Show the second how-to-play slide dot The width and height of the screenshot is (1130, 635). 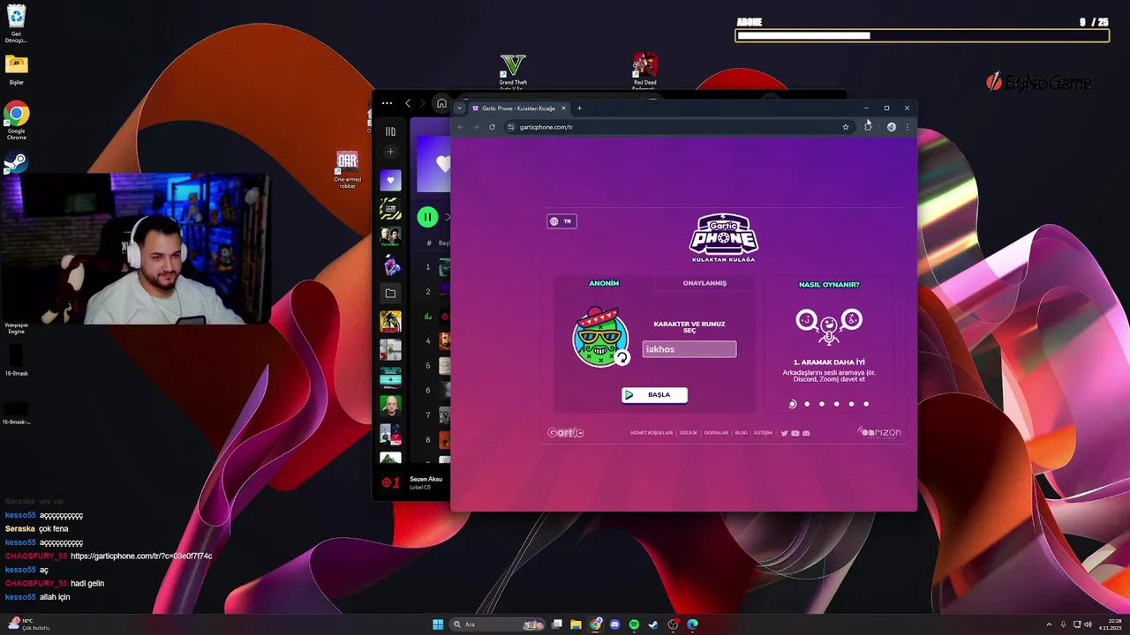[x=807, y=404]
